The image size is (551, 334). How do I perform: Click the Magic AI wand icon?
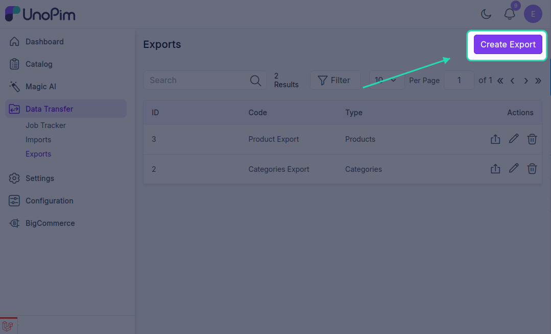pyautogui.click(x=14, y=87)
